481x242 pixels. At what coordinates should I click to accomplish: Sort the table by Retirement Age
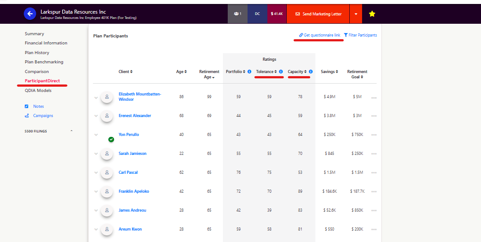coord(209,74)
